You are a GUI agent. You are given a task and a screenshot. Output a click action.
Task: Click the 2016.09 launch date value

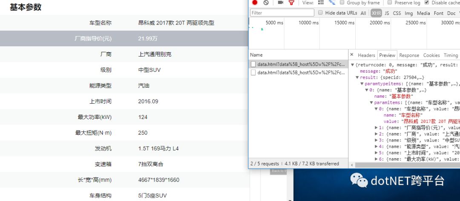(x=148, y=102)
